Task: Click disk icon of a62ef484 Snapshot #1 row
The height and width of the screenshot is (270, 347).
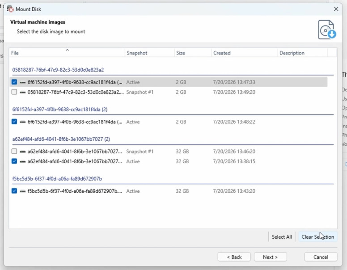Action: click(x=22, y=152)
